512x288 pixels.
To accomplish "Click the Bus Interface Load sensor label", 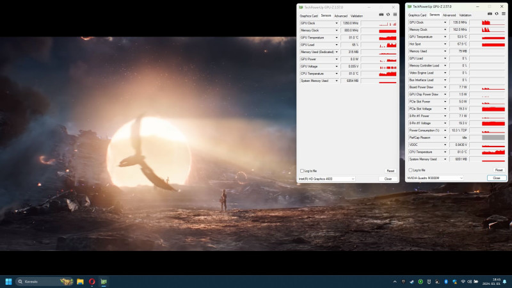I will [422, 80].
